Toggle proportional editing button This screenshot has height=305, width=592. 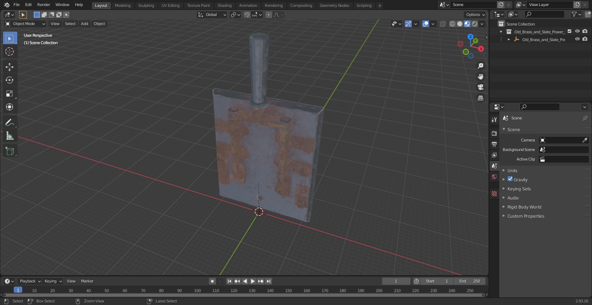(x=268, y=15)
